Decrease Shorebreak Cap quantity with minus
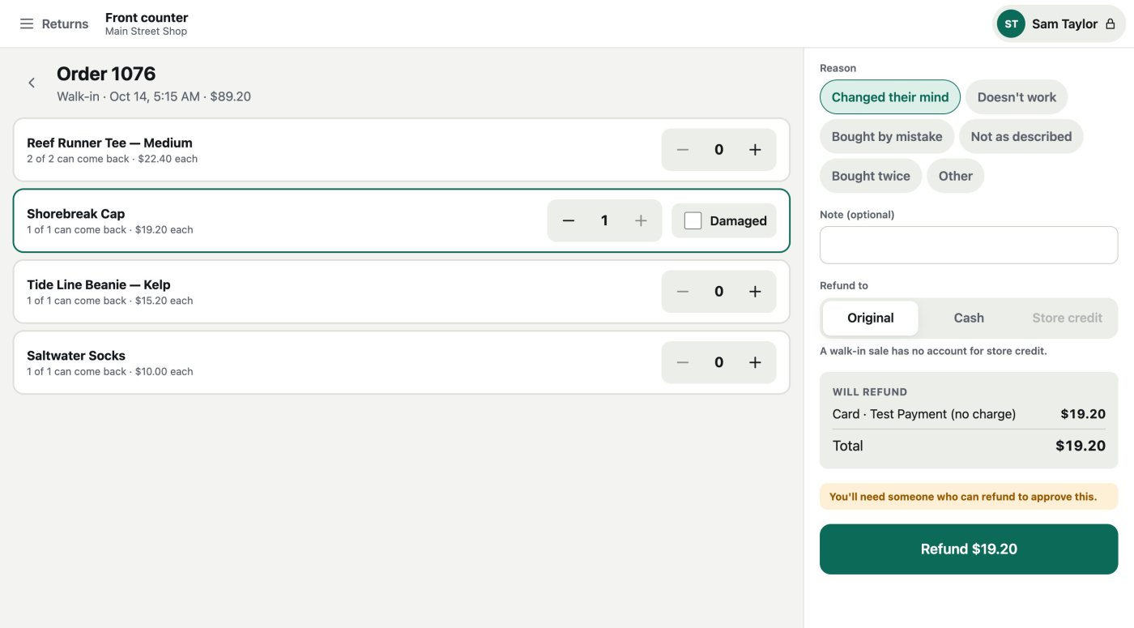 tap(569, 220)
